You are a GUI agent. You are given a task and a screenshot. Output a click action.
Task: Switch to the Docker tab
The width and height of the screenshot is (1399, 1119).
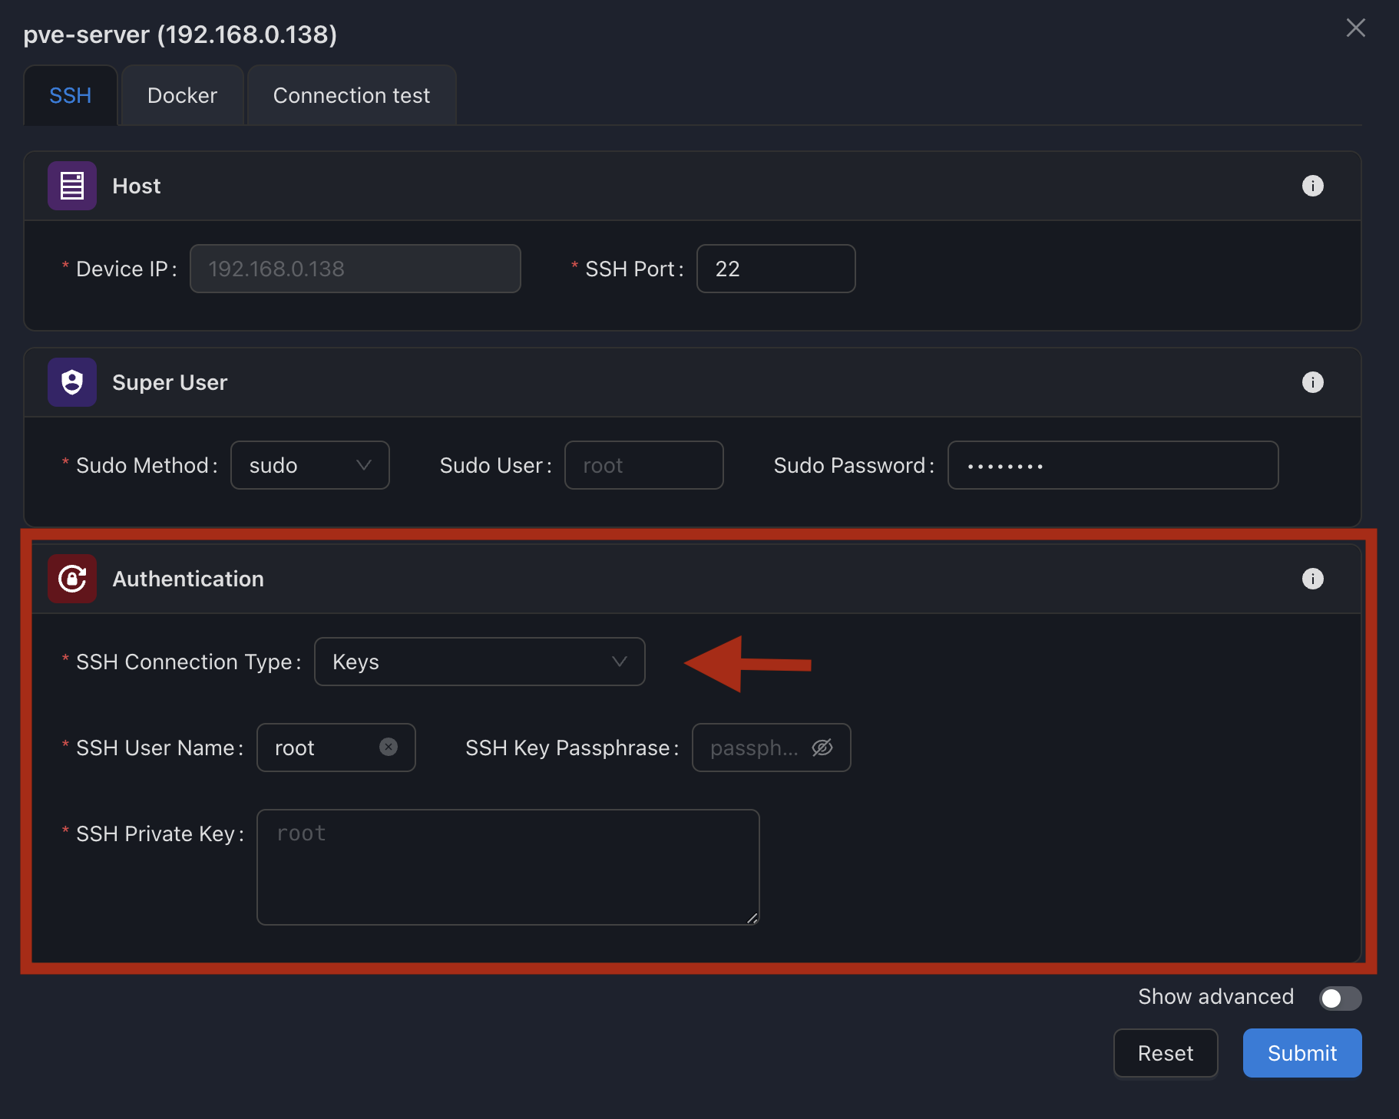pos(183,95)
